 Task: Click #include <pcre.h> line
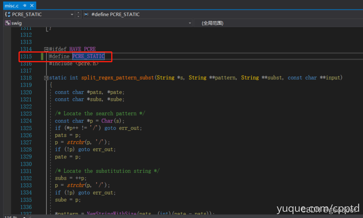pyautogui.click(x=74, y=63)
